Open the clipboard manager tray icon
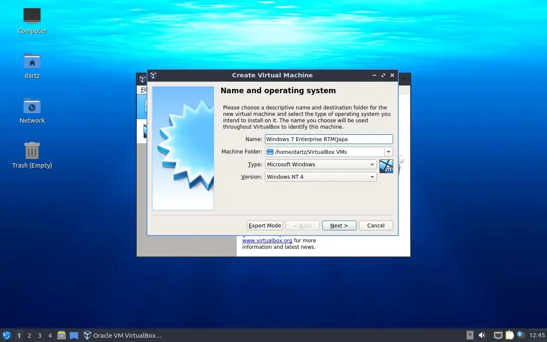This screenshot has height=342, width=547. 509,335
